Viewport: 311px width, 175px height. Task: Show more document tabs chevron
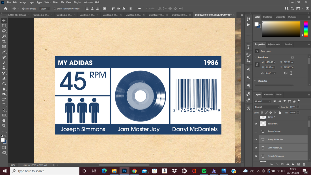click(242, 15)
